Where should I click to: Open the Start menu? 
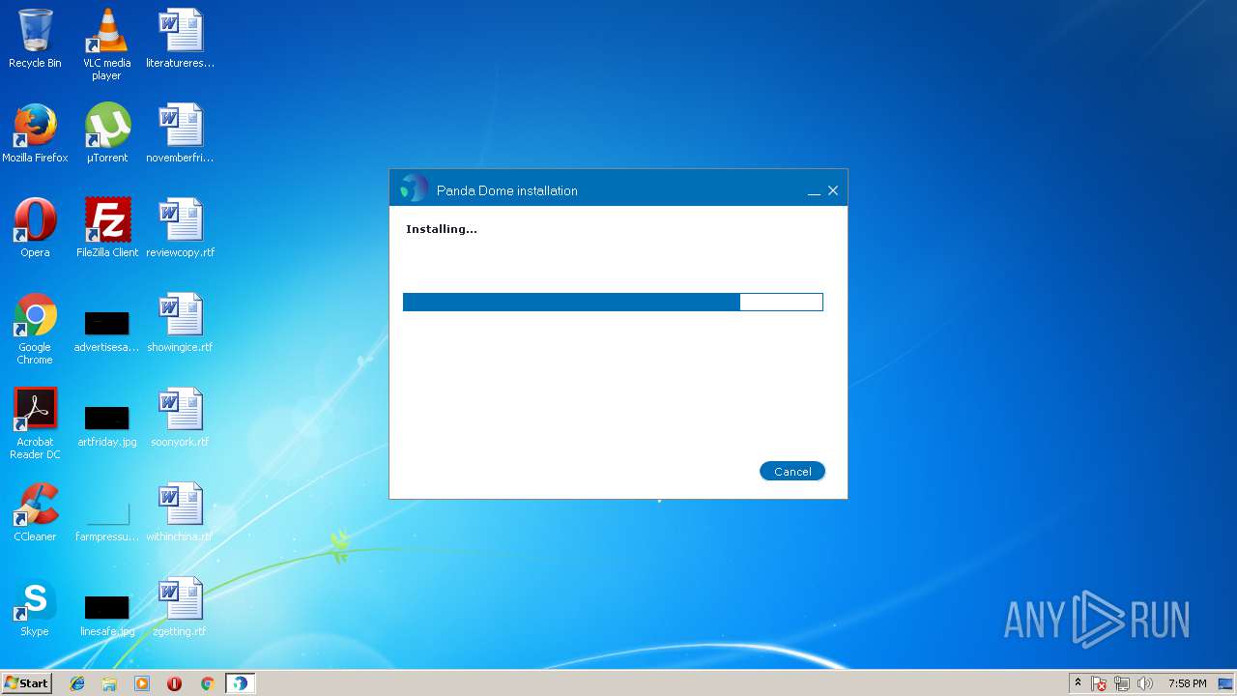[x=26, y=682]
